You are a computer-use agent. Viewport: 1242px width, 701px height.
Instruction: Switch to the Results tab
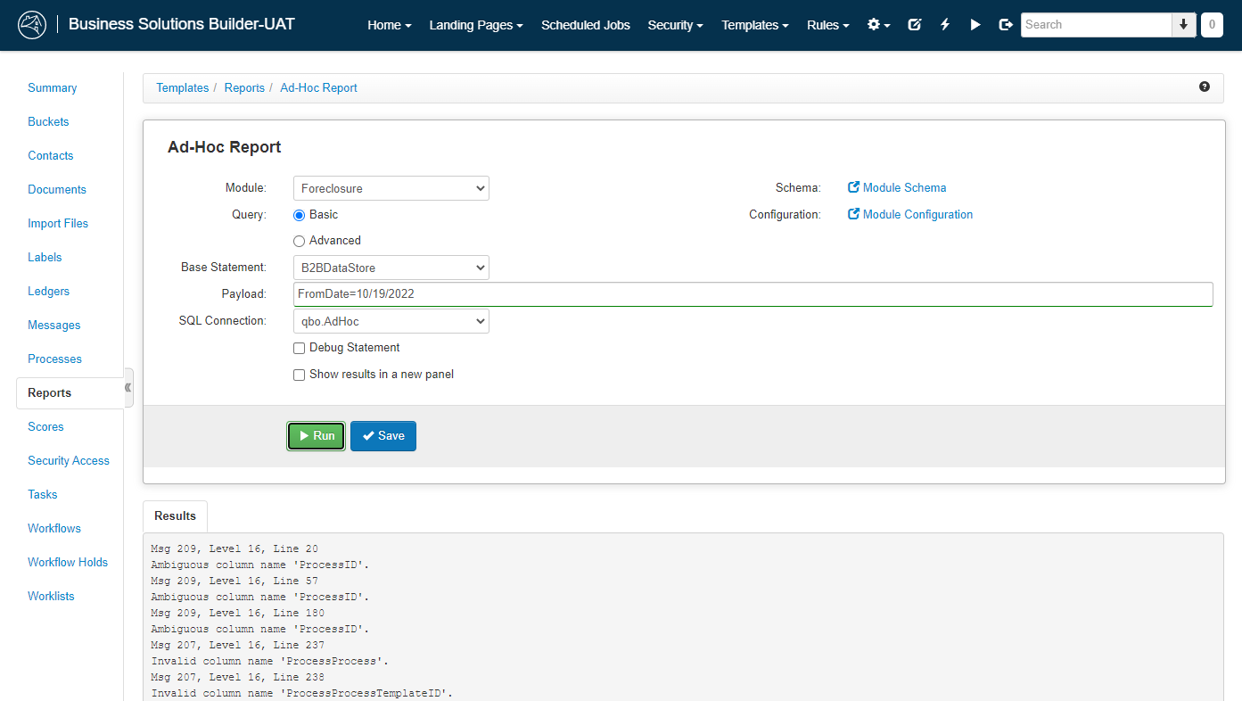click(175, 516)
